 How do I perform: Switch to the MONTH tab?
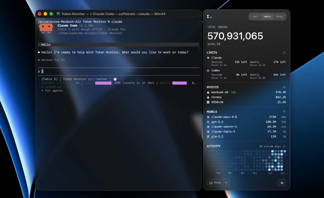(x=267, y=17)
